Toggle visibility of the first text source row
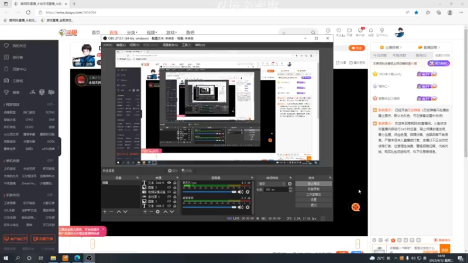This screenshot has height=263, width=468. point(169,183)
